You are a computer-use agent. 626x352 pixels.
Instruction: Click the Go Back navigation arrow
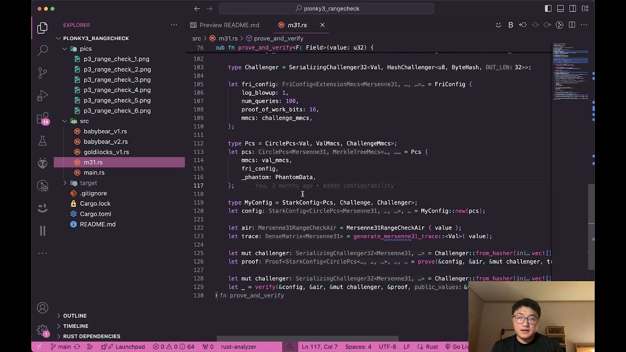pos(197,9)
